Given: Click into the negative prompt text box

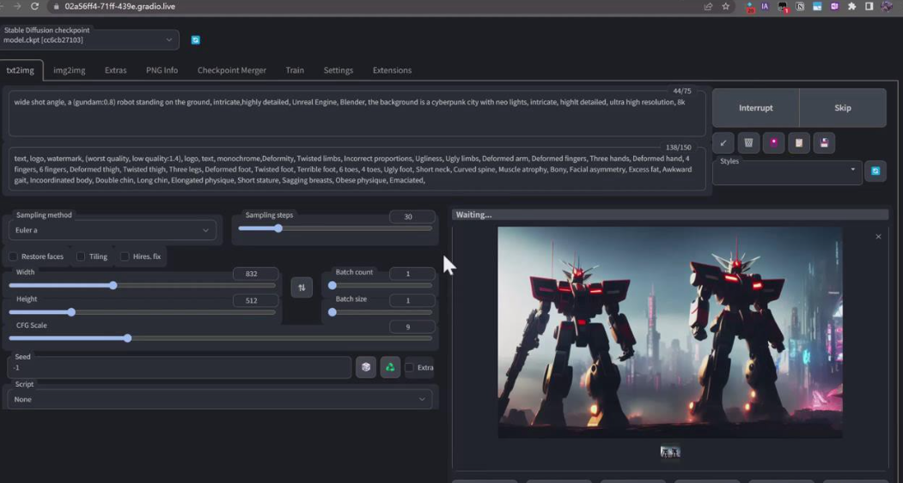Looking at the screenshot, I should click(x=357, y=169).
